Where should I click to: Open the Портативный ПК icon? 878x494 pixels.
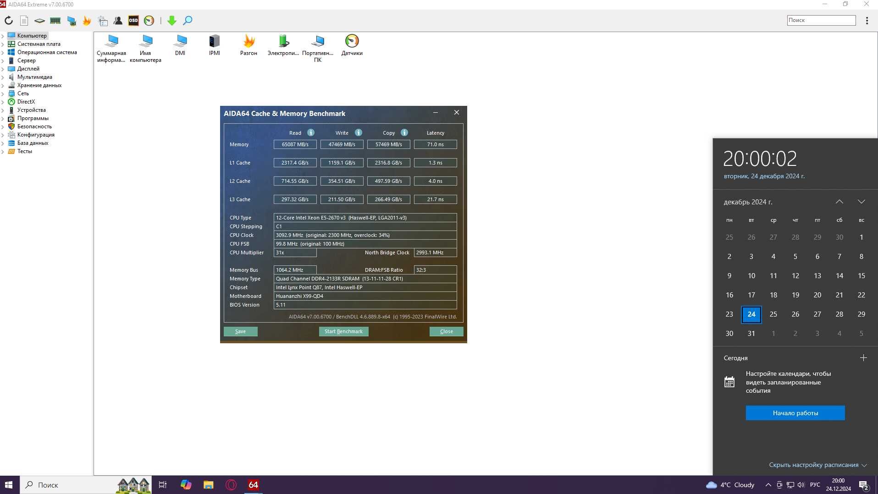[318, 48]
